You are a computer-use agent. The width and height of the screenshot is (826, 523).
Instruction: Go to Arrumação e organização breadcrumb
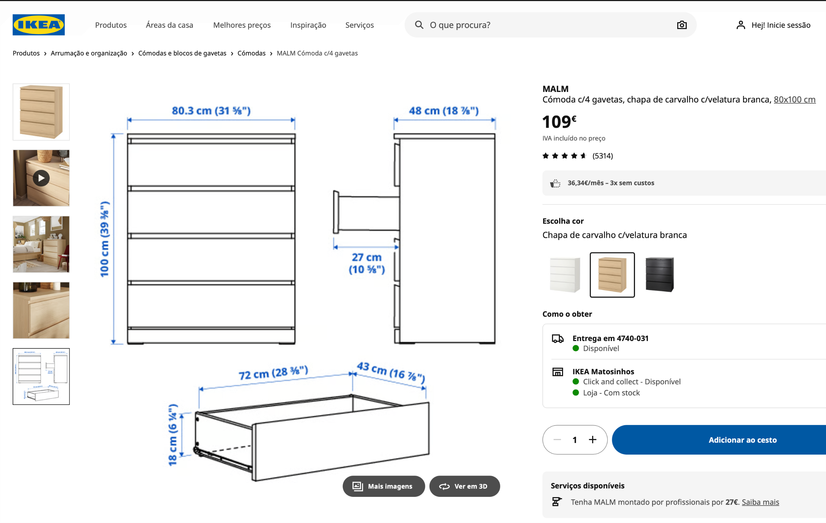click(x=89, y=53)
